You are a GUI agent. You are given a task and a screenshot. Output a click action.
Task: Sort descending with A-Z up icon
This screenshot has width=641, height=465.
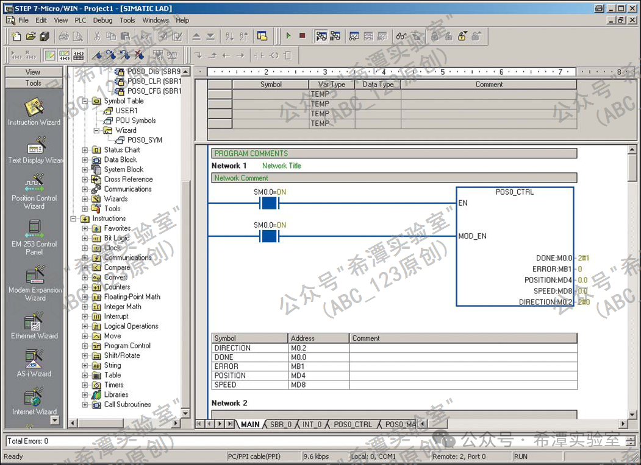tap(244, 37)
